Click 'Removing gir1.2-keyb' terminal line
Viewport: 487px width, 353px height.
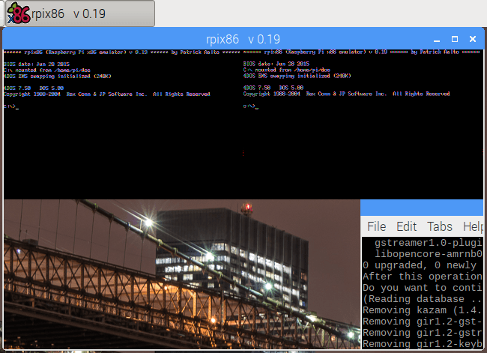423,344
